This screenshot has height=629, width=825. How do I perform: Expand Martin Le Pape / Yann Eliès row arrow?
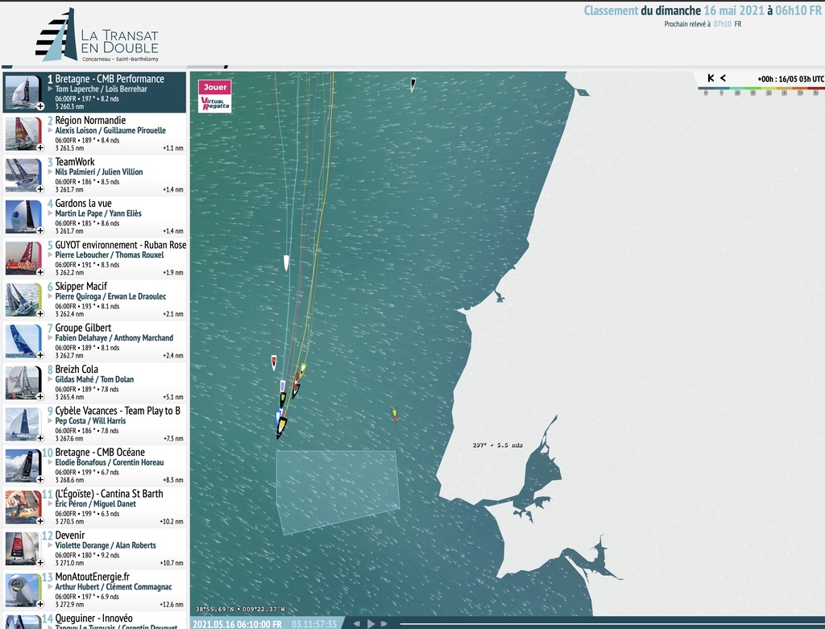coord(51,213)
